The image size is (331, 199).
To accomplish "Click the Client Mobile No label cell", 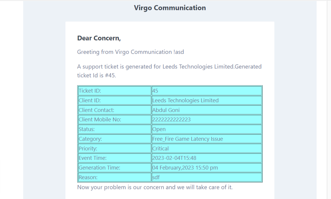I will (x=115, y=119).
